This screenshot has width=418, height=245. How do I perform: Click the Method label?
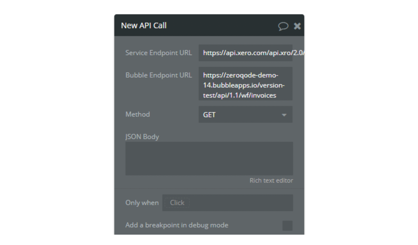[138, 114]
